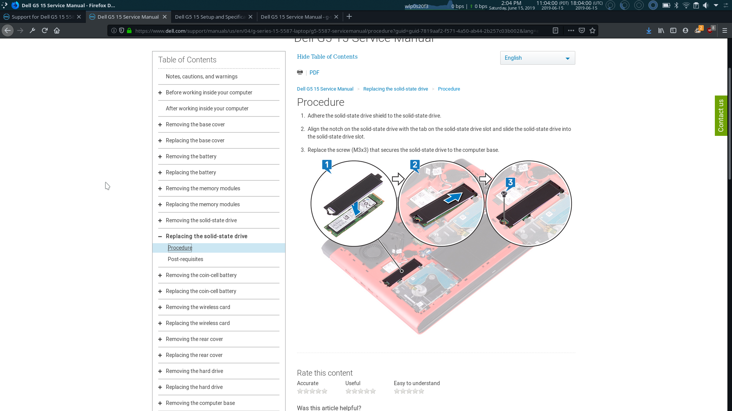This screenshot has width=732, height=411.
Task: Open a new browser tab
Action: tap(349, 16)
